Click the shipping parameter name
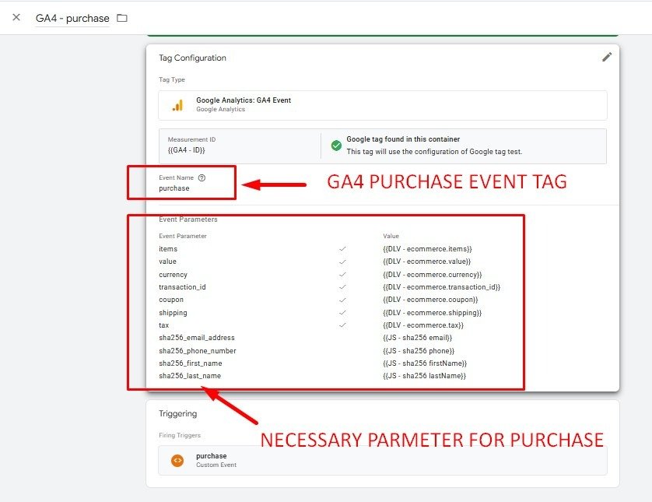 (173, 312)
